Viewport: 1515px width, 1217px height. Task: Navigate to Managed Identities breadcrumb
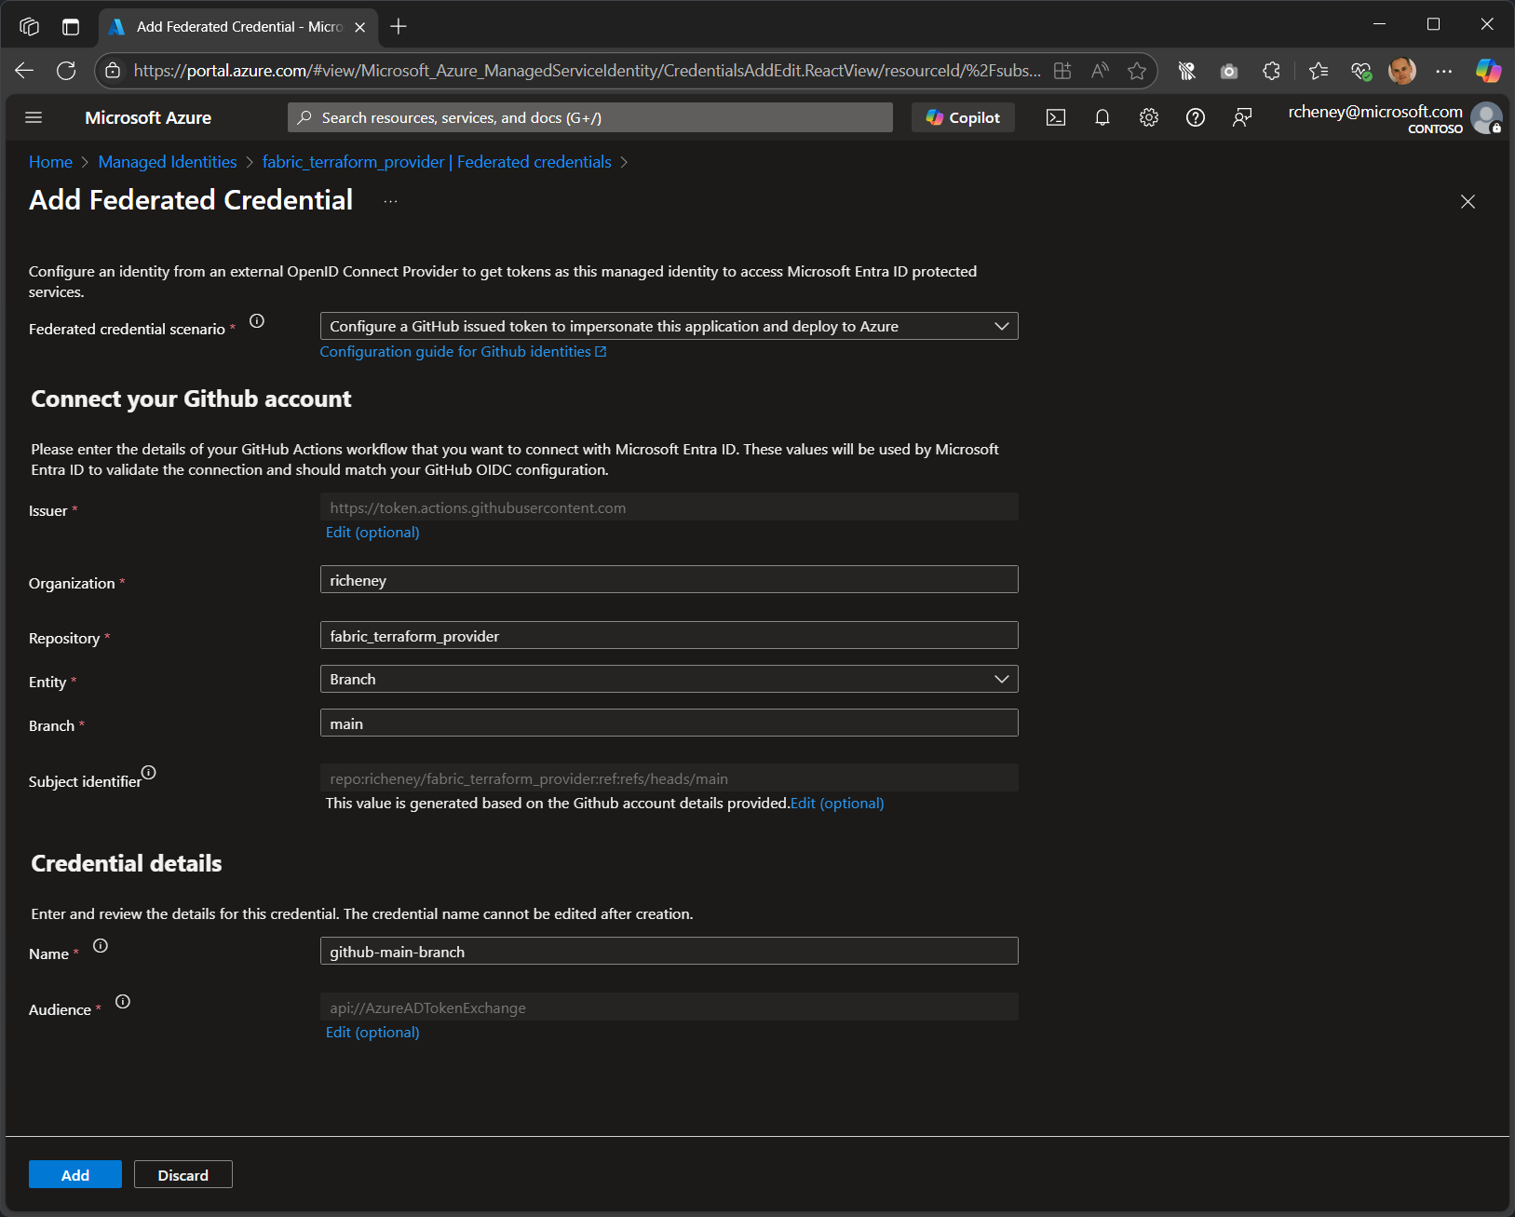coord(167,161)
